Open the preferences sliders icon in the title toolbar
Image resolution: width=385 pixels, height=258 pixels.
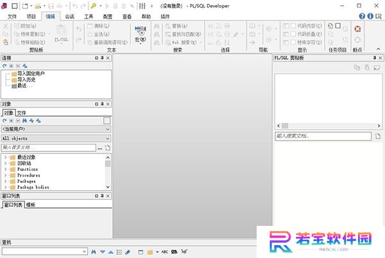tap(142, 6)
